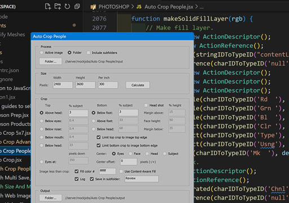Open the Multi Save file in explorer
The height and width of the screenshot is (203, 289).
click(15, 178)
